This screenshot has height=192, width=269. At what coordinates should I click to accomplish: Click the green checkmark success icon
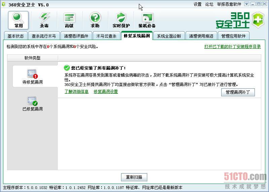[x=67, y=68]
